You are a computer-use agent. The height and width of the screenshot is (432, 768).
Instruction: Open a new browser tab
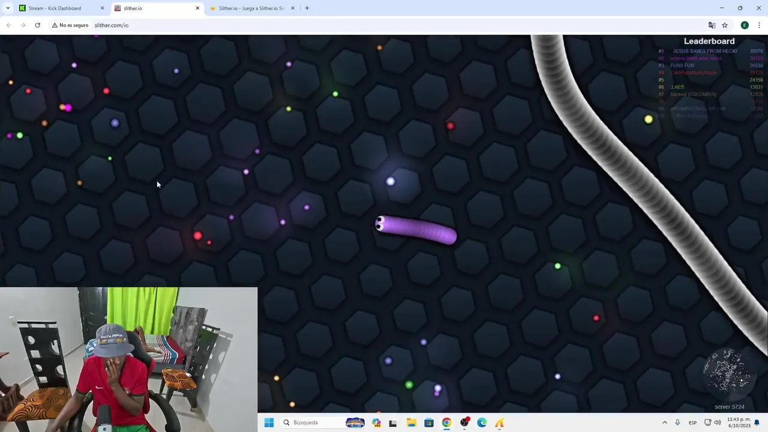[307, 8]
